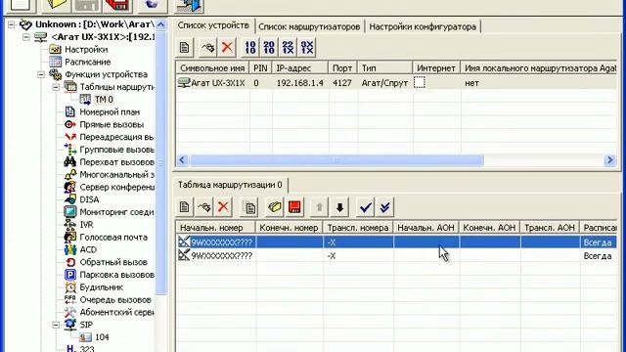626x352 pixels.
Task: Toggle Интернет checkbox for Агат UX-3X1X
Action: (x=420, y=82)
